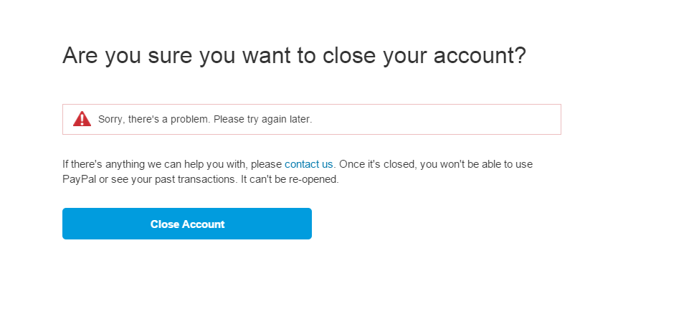Click the question mark ending the heading

pos(520,55)
